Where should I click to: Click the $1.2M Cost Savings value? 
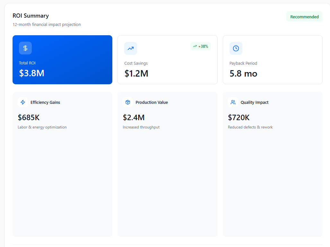point(136,73)
